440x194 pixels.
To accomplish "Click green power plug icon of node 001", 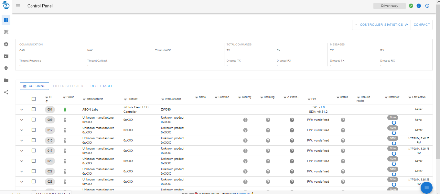I will (65, 110).
